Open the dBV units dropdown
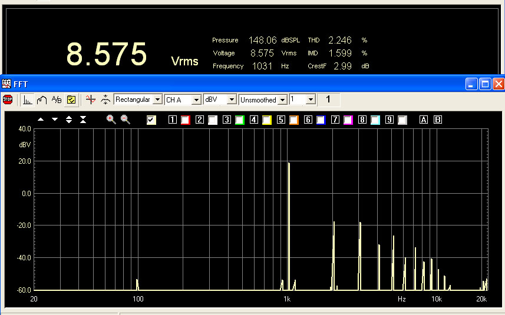 (x=232, y=100)
